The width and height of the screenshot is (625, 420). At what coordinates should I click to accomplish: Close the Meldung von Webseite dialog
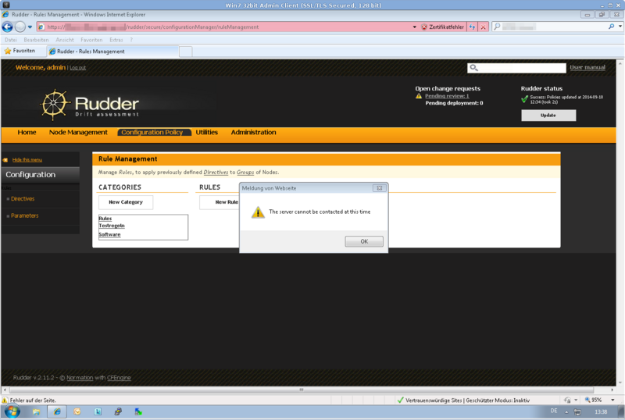[x=380, y=188]
